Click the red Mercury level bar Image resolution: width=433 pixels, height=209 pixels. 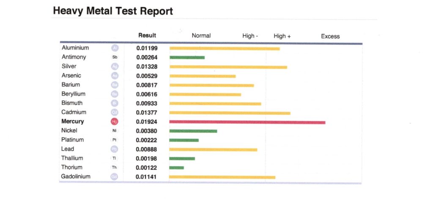click(x=247, y=122)
